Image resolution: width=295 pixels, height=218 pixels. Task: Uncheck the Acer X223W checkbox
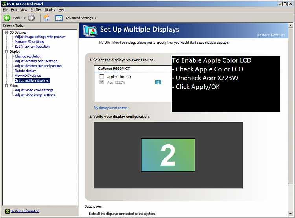click(x=101, y=82)
